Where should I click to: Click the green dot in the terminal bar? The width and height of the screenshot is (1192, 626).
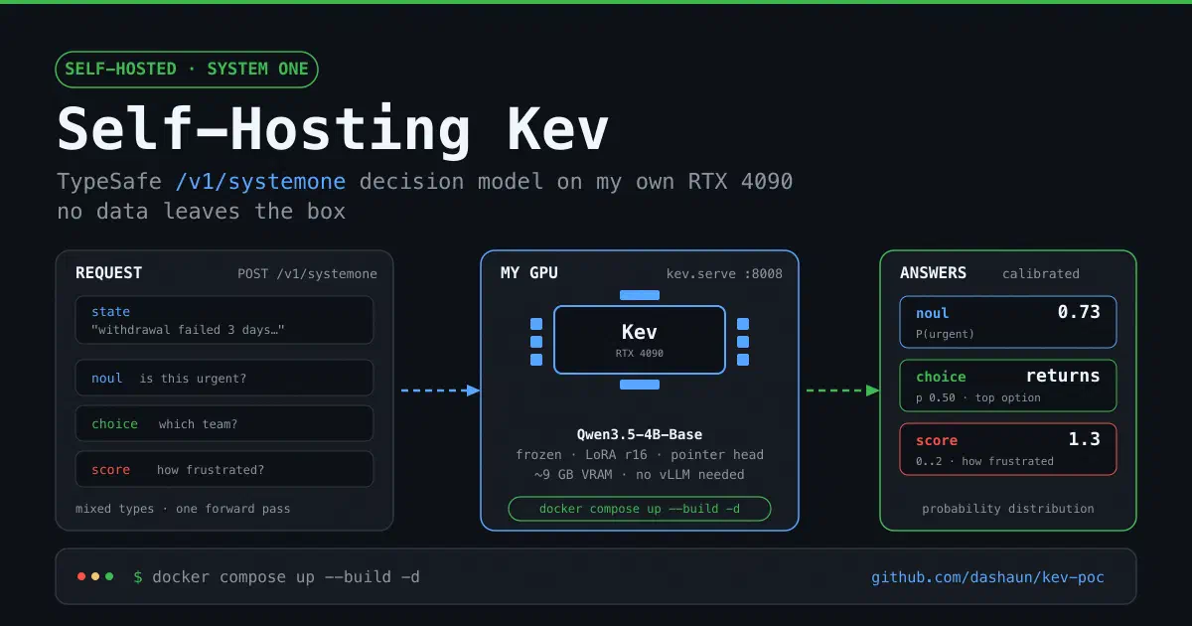click(109, 576)
